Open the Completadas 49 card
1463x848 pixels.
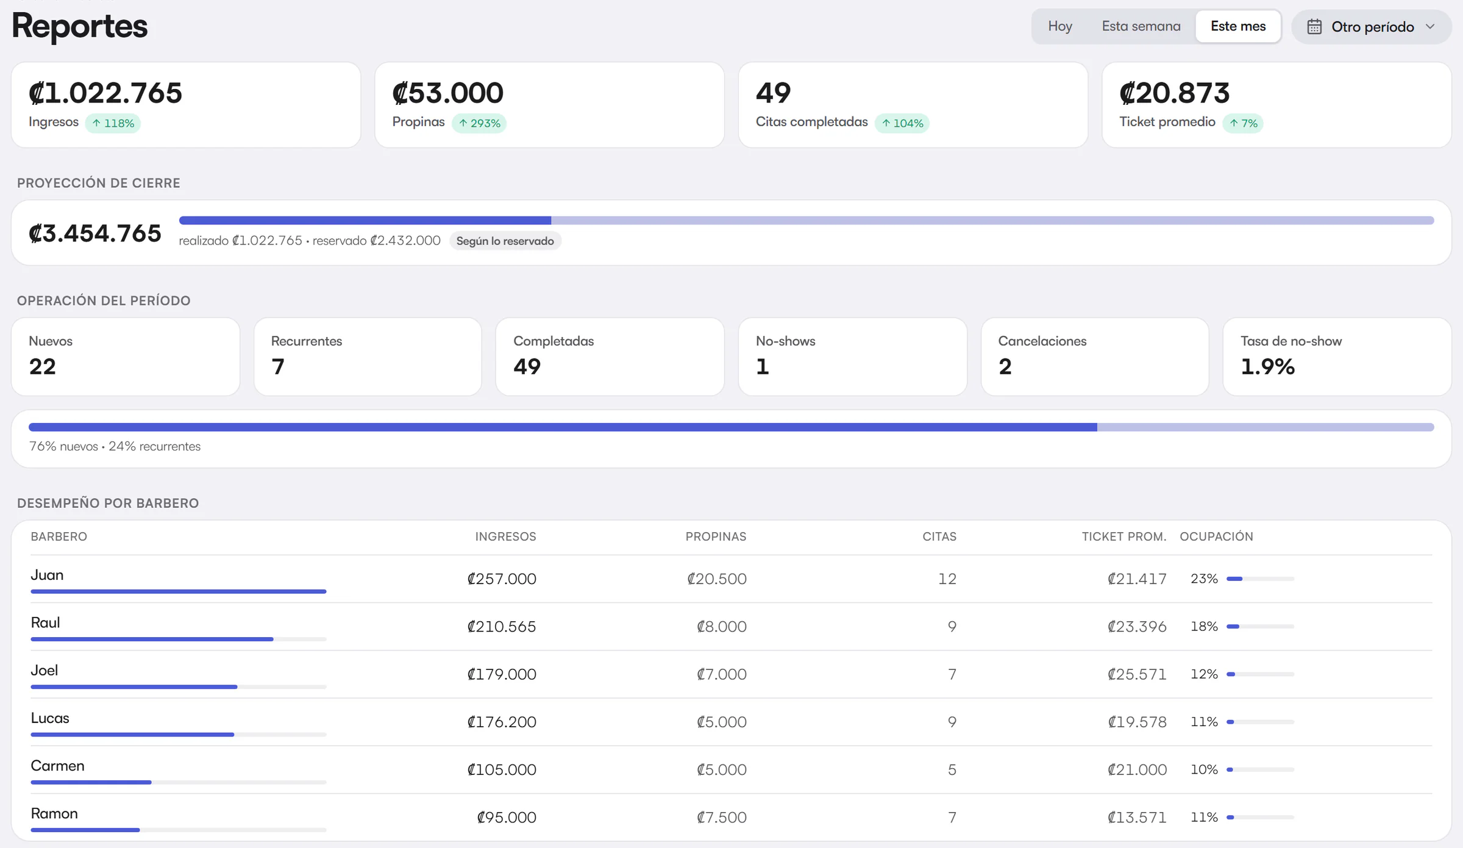coord(610,357)
